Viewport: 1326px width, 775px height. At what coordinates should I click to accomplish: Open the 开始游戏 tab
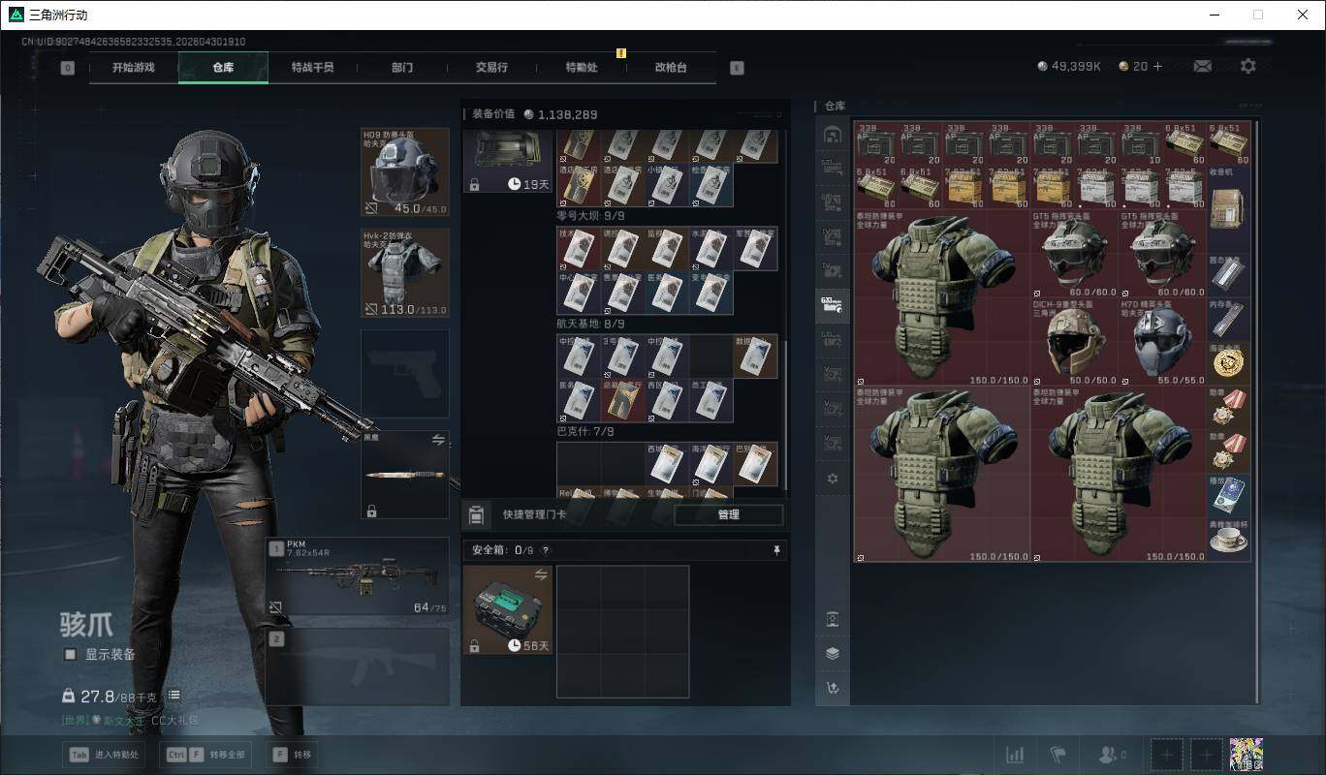(x=133, y=68)
